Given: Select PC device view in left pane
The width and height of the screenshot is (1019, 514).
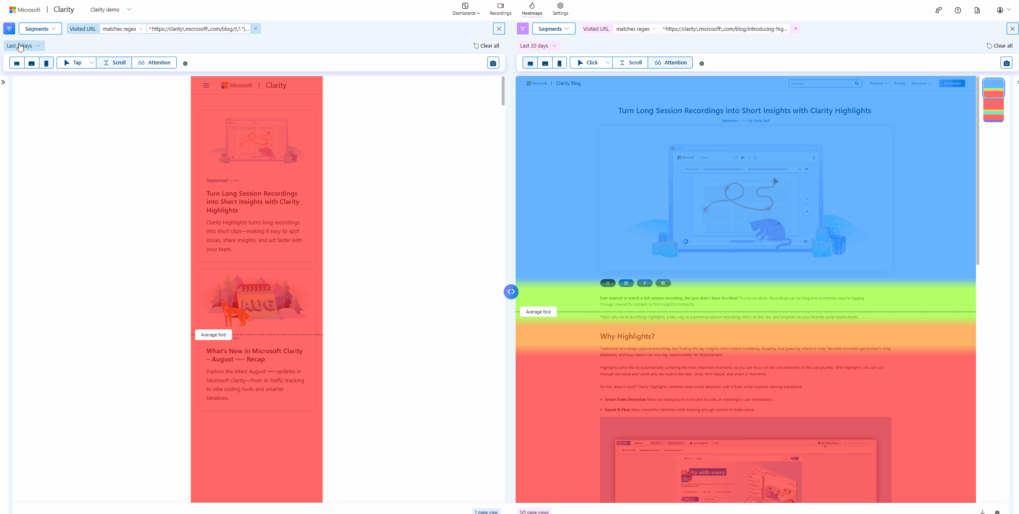Looking at the screenshot, I should pyautogui.click(x=17, y=63).
